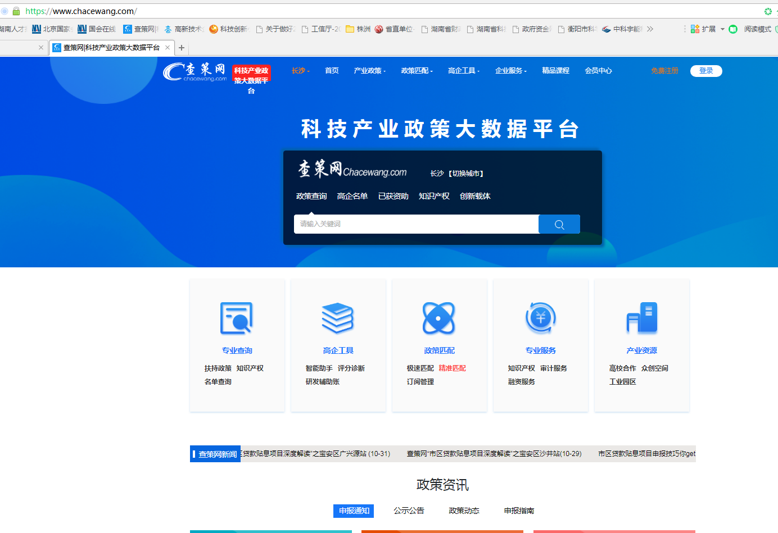Click the 专业服务 yen coin icon
This screenshot has width=778, height=533.
click(x=540, y=317)
